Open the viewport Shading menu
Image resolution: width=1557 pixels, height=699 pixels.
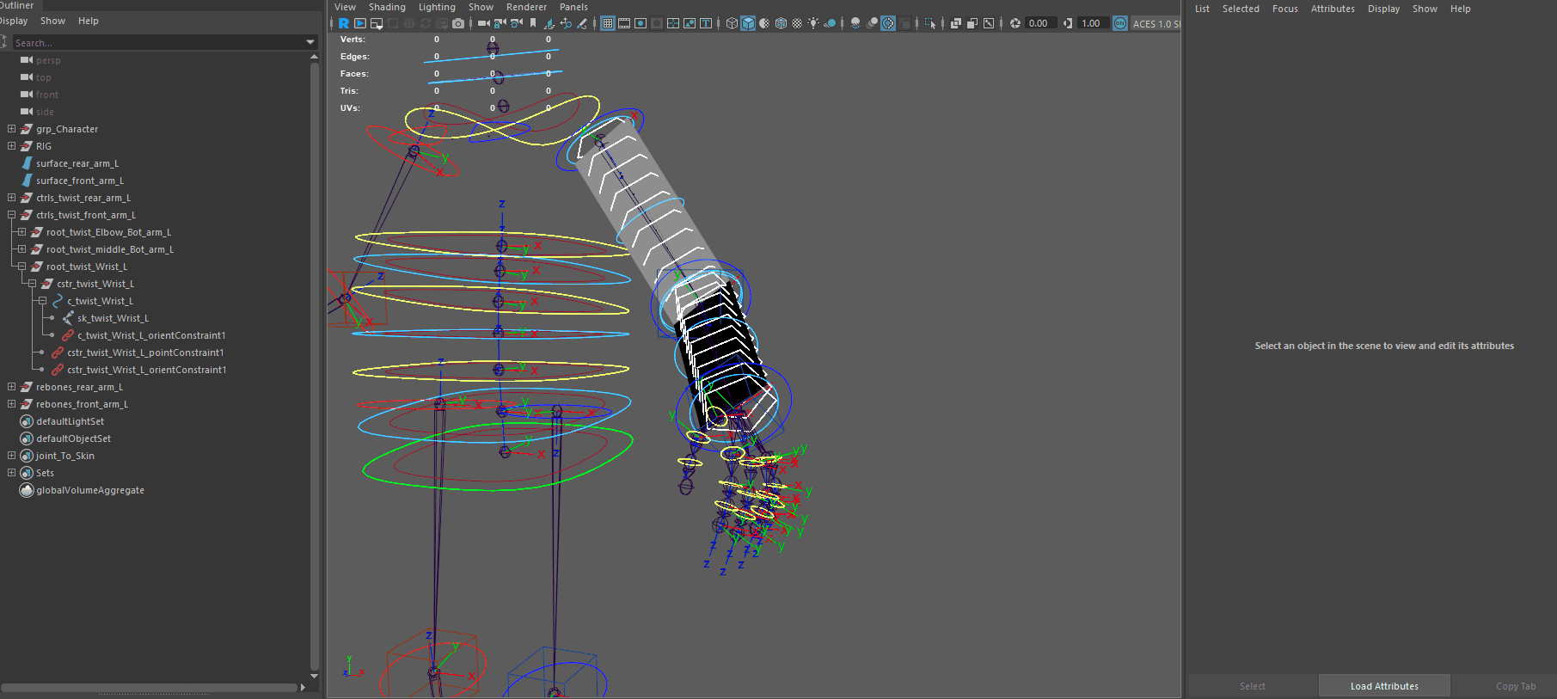point(387,7)
